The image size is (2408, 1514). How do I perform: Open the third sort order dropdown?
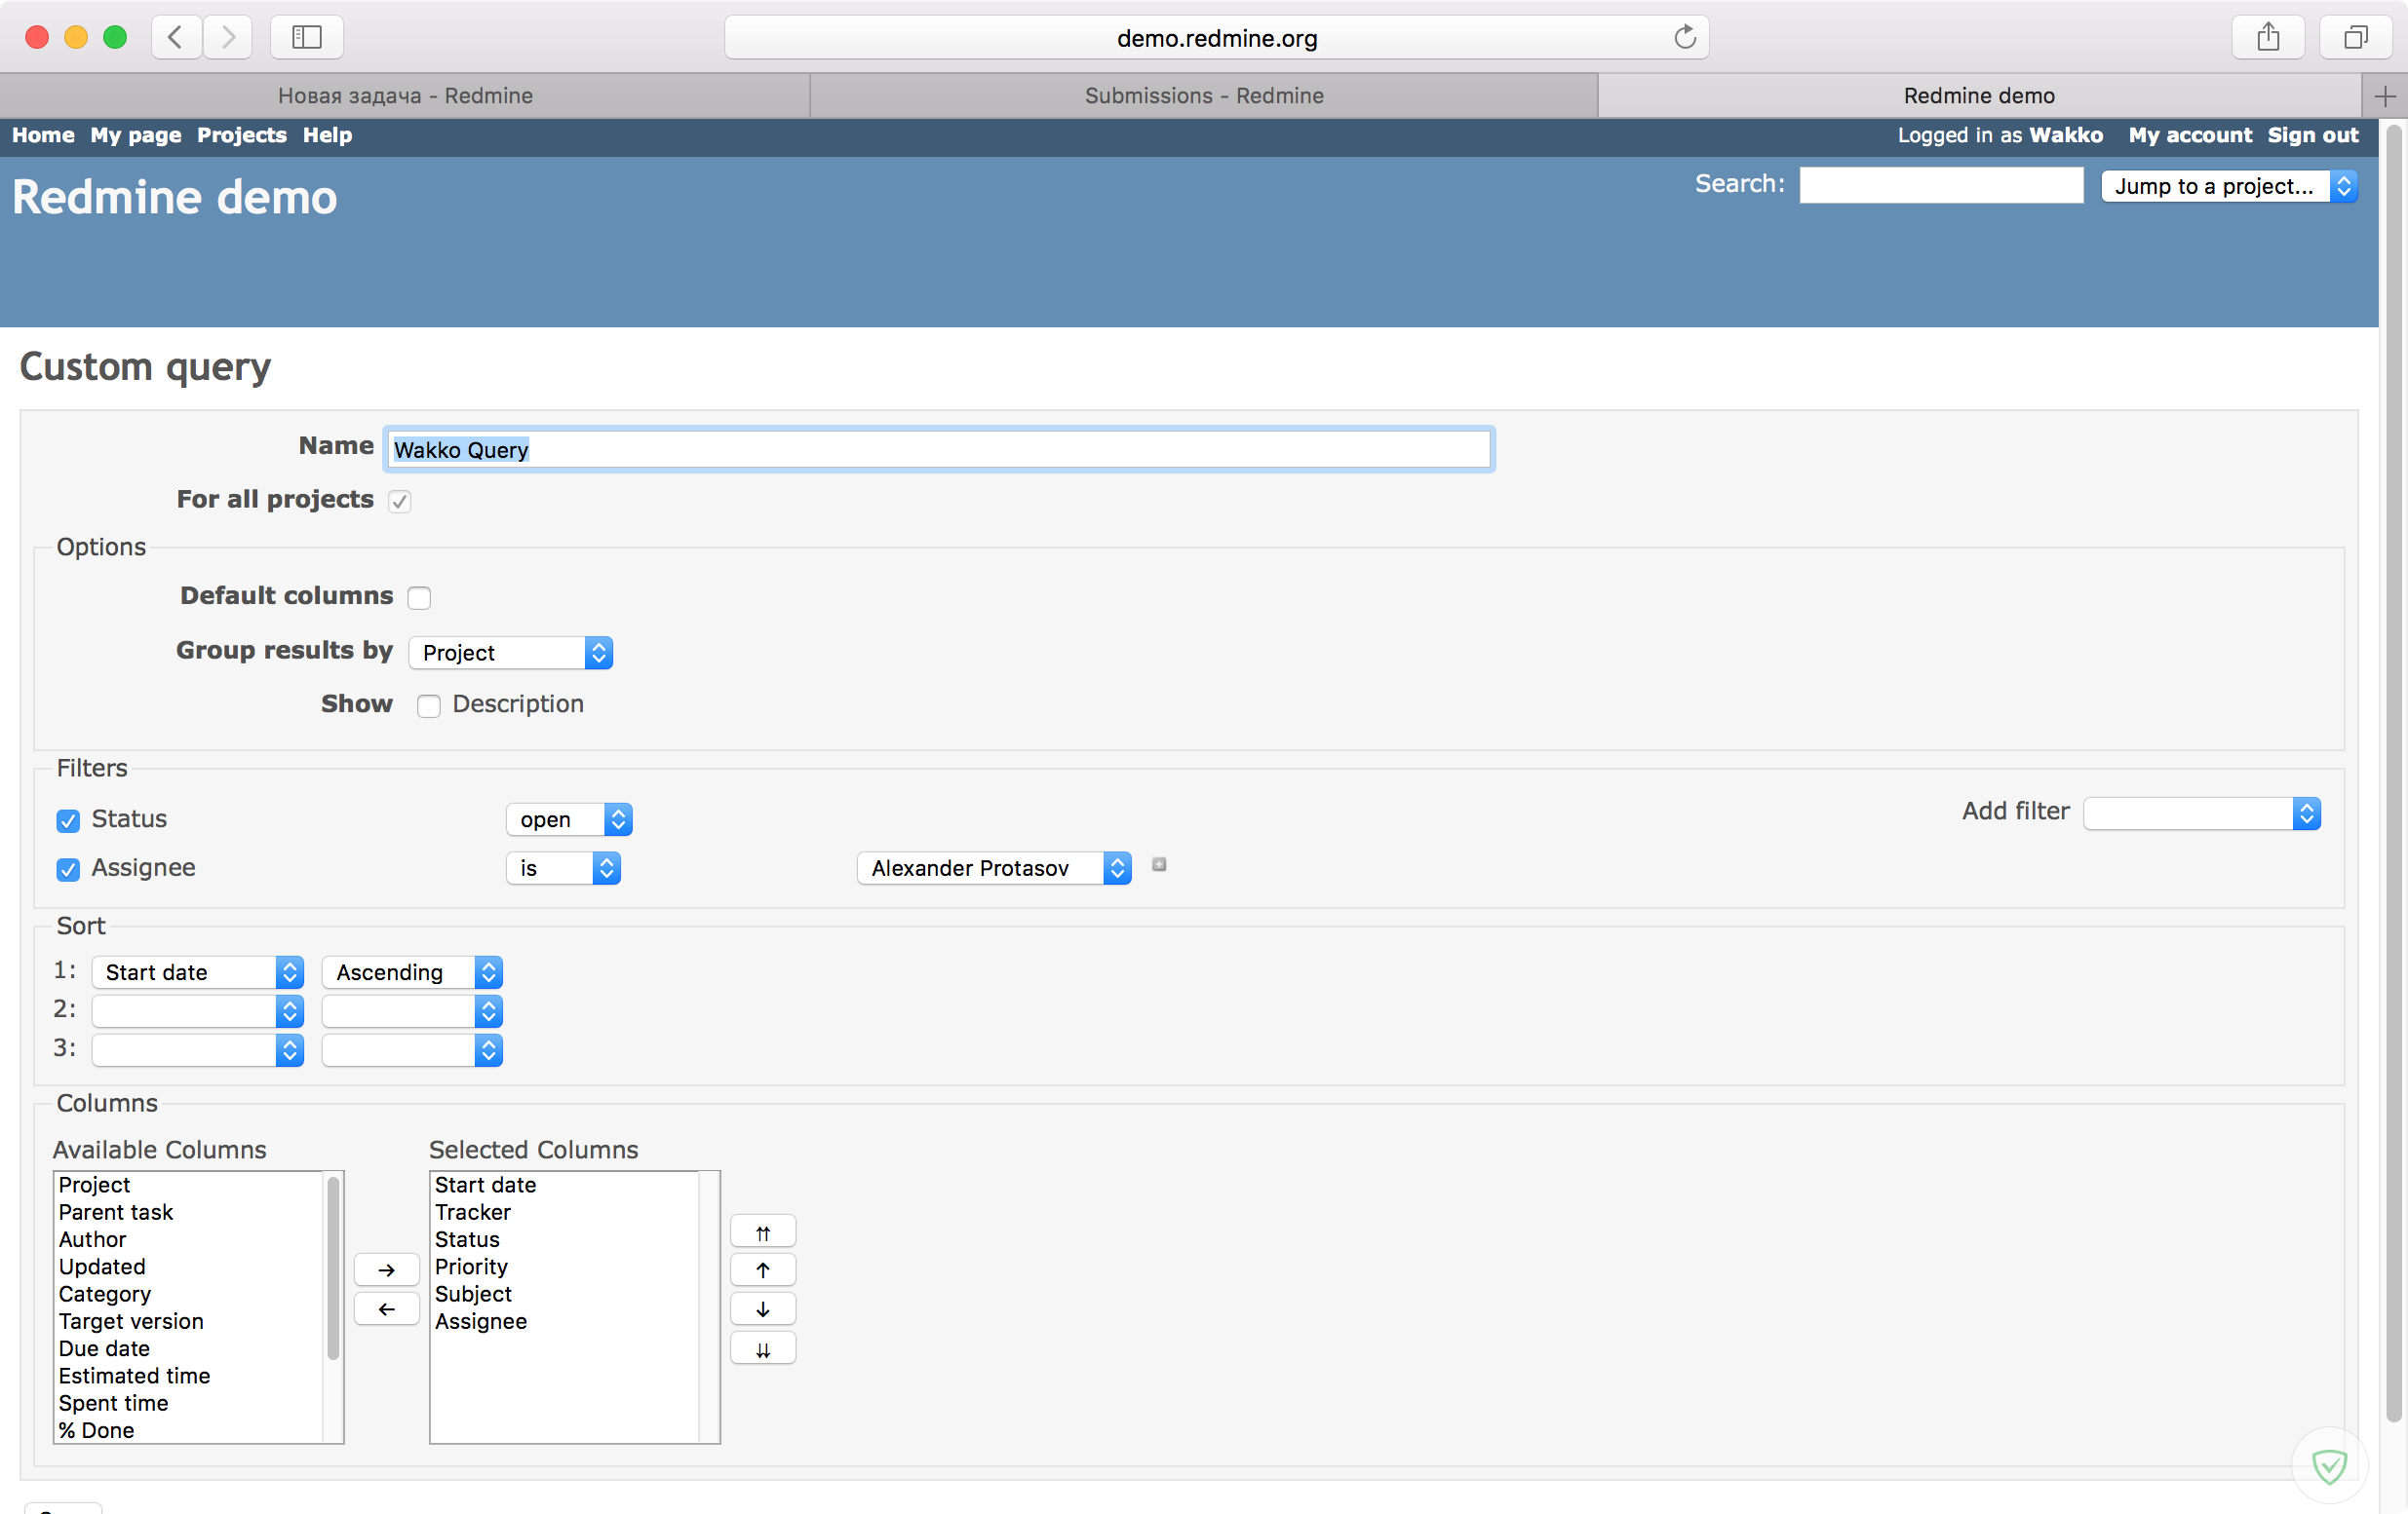tap(412, 1050)
